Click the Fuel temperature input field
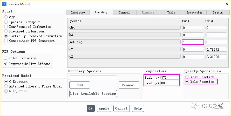 tap(169, 77)
